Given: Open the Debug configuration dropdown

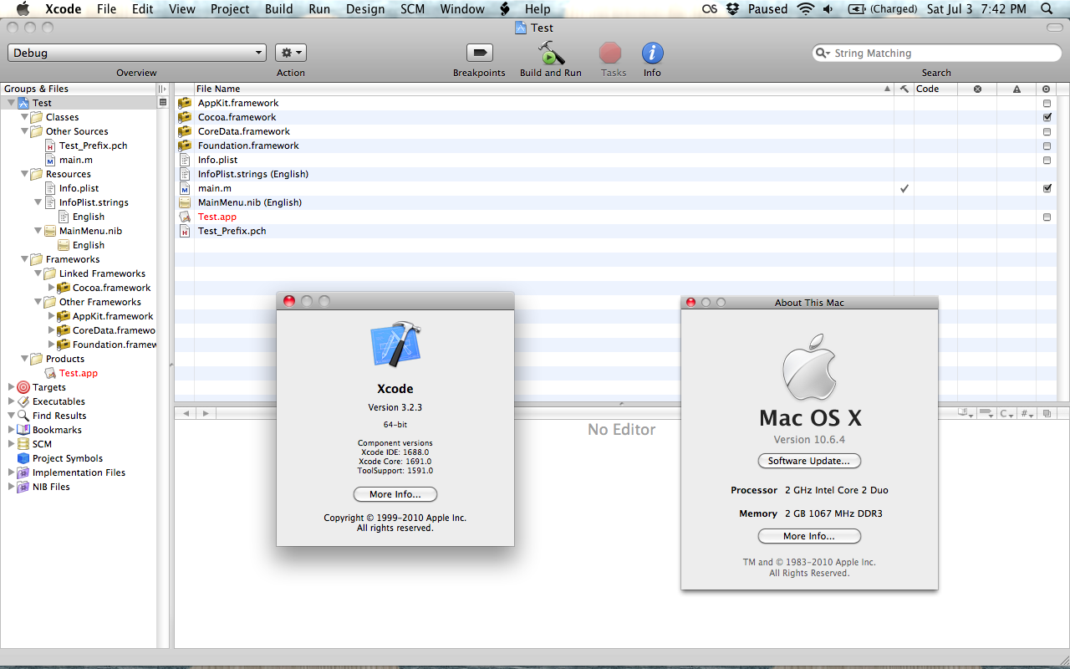Looking at the screenshot, I should pyautogui.click(x=137, y=53).
